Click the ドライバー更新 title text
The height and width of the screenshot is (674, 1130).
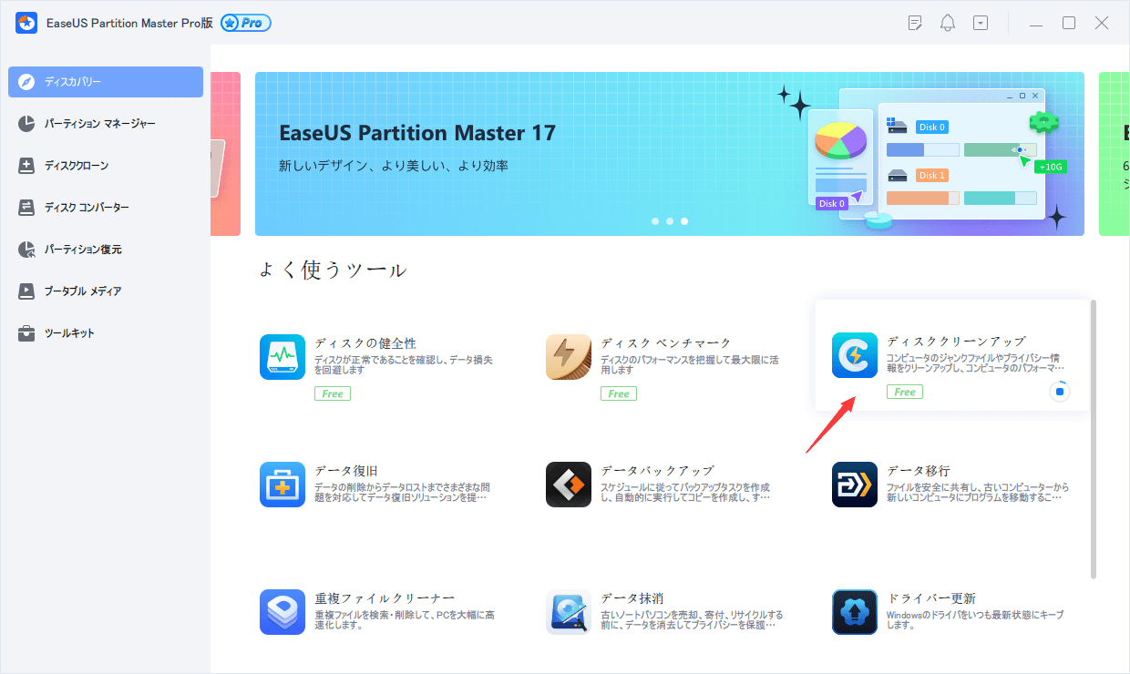pyautogui.click(x=931, y=598)
